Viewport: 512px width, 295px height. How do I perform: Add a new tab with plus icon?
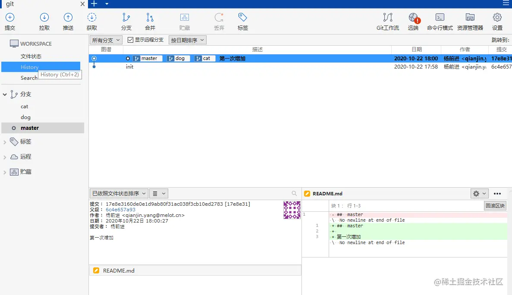pyautogui.click(x=94, y=3)
